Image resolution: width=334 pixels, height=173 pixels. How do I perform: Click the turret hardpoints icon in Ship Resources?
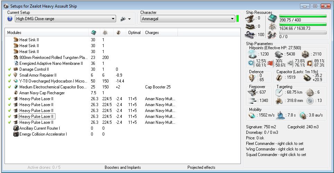[x=250, y=18]
